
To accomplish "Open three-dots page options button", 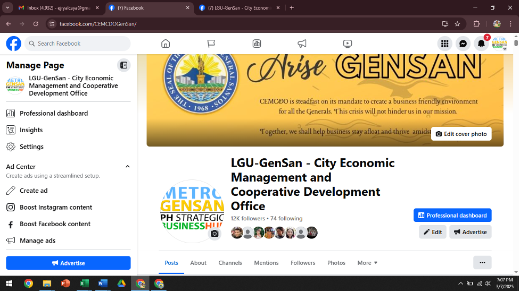I will [x=482, y=263].
